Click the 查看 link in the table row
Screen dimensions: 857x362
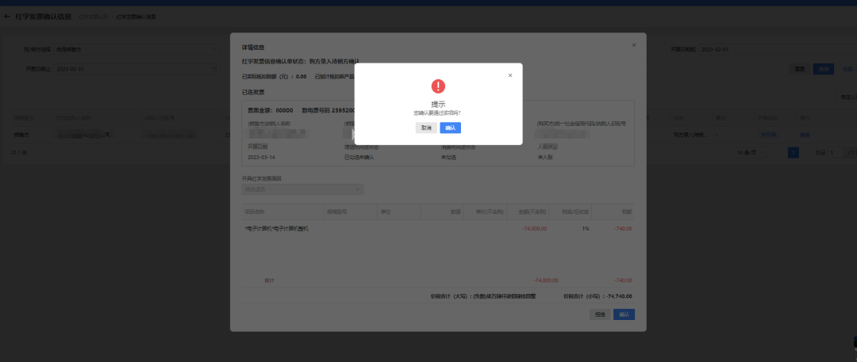tap(805, 135)
